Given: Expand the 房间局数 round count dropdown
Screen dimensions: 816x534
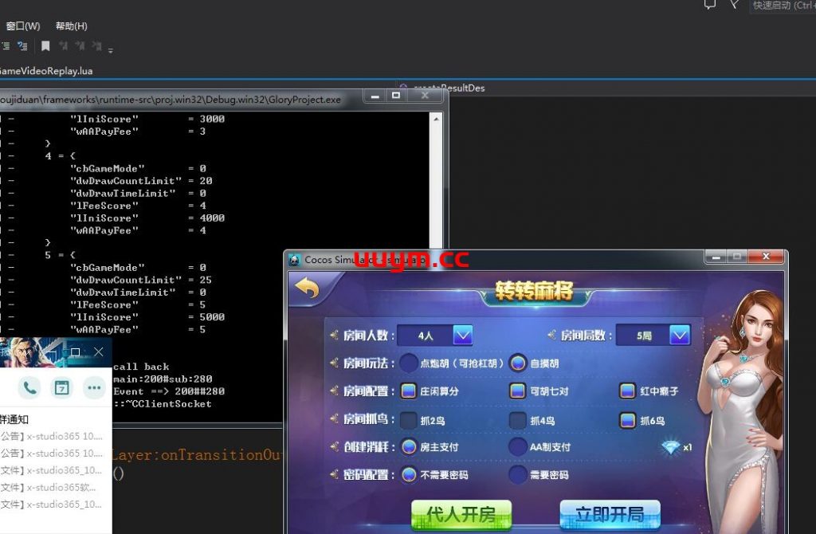Looking at the screenshot, I should (x=680, y=336).
